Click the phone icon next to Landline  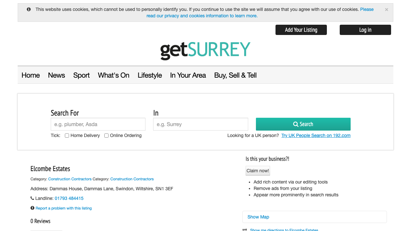[x=32, y=198]
